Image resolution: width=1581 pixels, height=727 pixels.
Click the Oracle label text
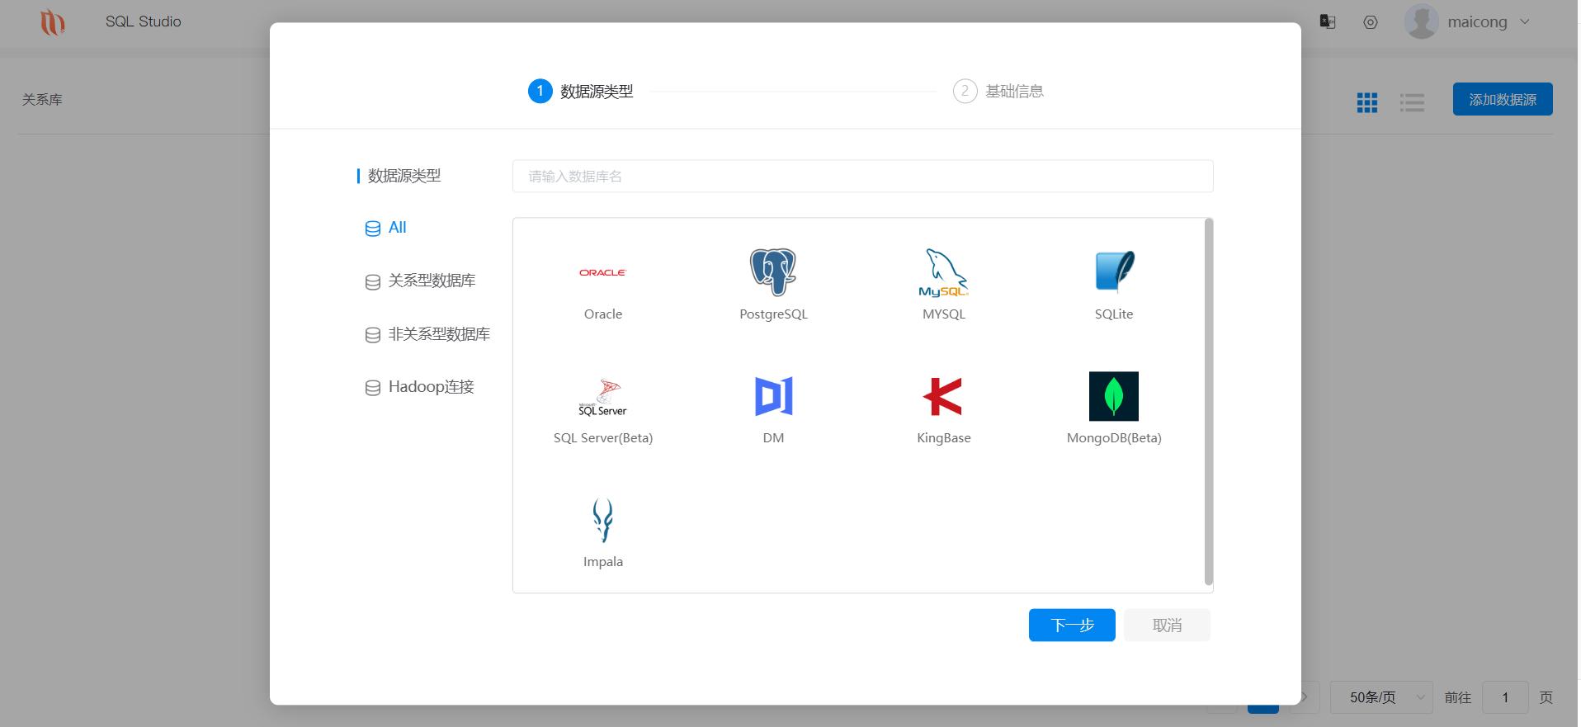tap(603, 314)
